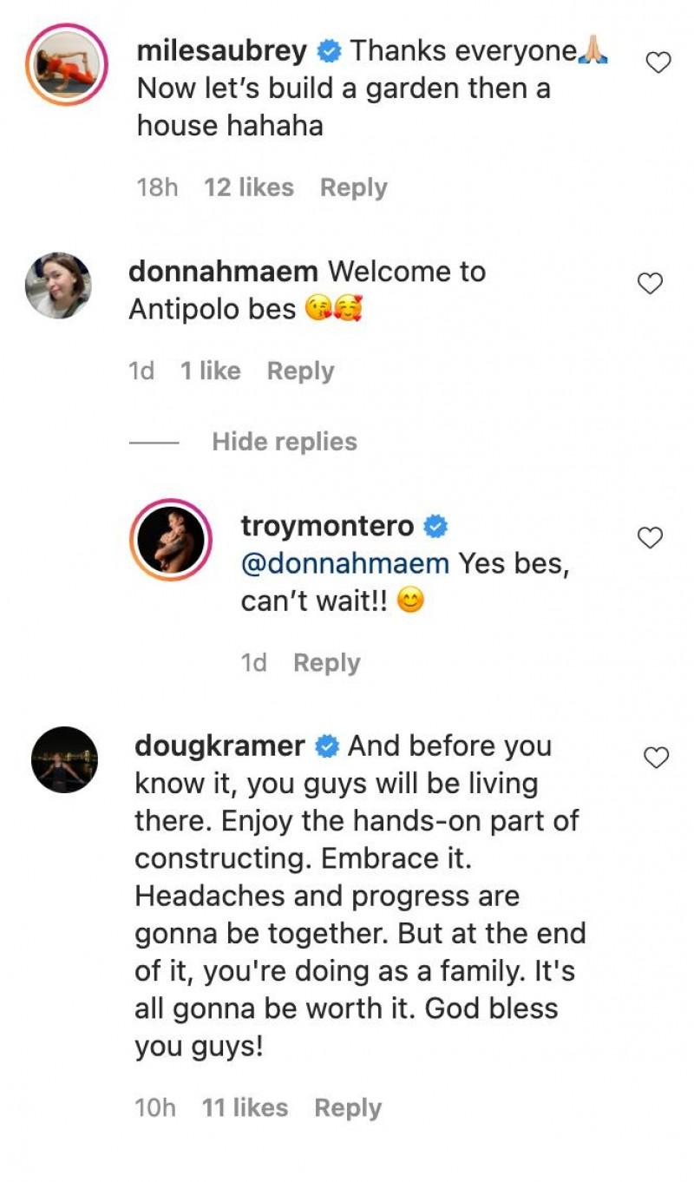The height and width of the screenshot is (1182, 694).
Task: Open the milesaubrey username link
Action: pyautogui.click(x=222, y=51)
